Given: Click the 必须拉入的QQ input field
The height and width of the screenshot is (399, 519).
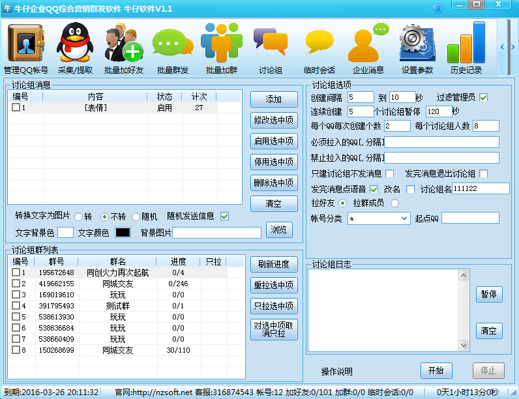Looking at the screenshot, I should point(441,142).
